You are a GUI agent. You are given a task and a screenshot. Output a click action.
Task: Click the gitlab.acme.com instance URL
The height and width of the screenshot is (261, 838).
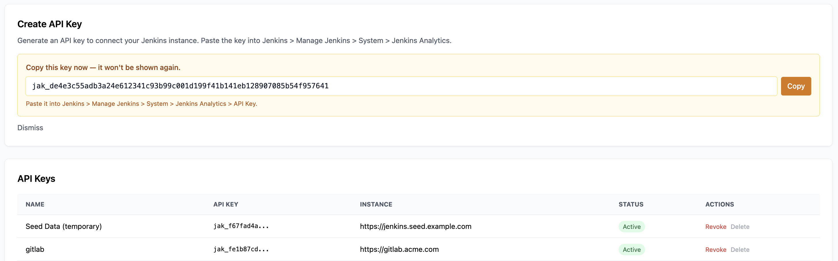(x=399, y=249)
